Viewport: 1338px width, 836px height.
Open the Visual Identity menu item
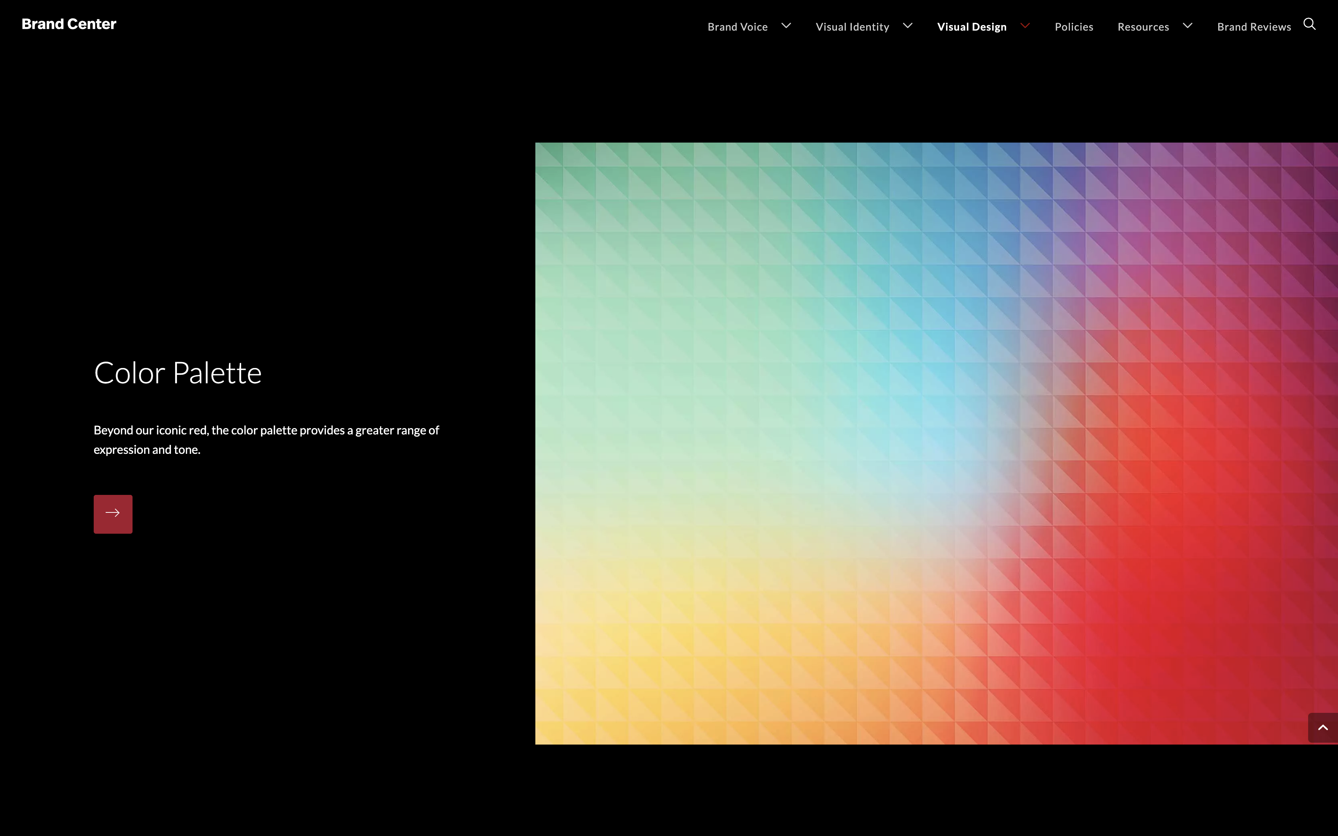pyautogui.click(x=852, y=26)
